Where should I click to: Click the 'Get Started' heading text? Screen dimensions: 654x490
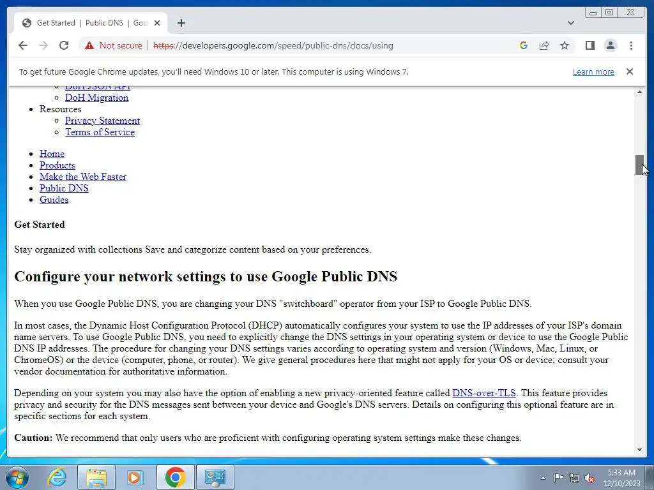coord(40,225)
